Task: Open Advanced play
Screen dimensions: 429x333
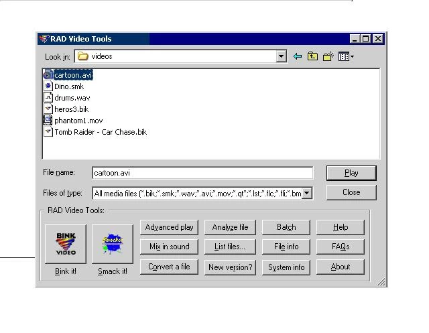Action: [x=169, y=227]
